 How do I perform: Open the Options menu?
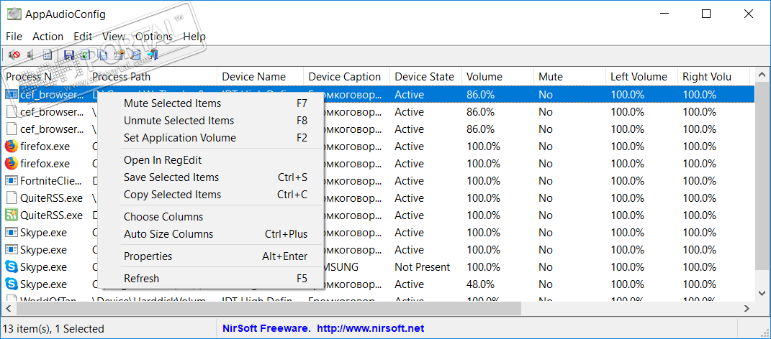[154, 37]
